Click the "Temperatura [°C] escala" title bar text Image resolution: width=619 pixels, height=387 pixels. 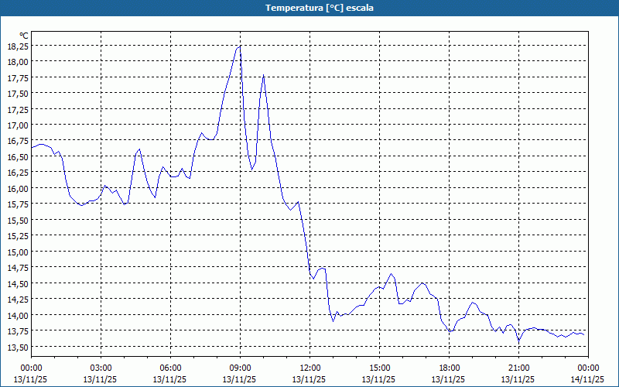click(320, 8)
